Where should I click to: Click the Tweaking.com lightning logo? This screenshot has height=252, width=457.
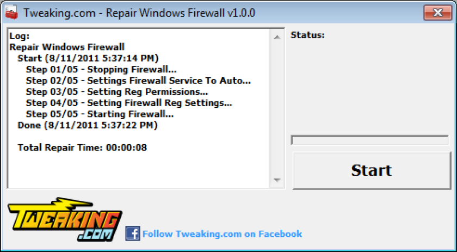click(x=65, y=219)
